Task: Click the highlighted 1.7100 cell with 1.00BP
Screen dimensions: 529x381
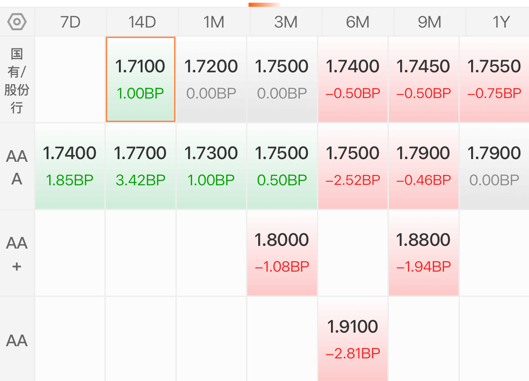Action: [x=141, y=79]
